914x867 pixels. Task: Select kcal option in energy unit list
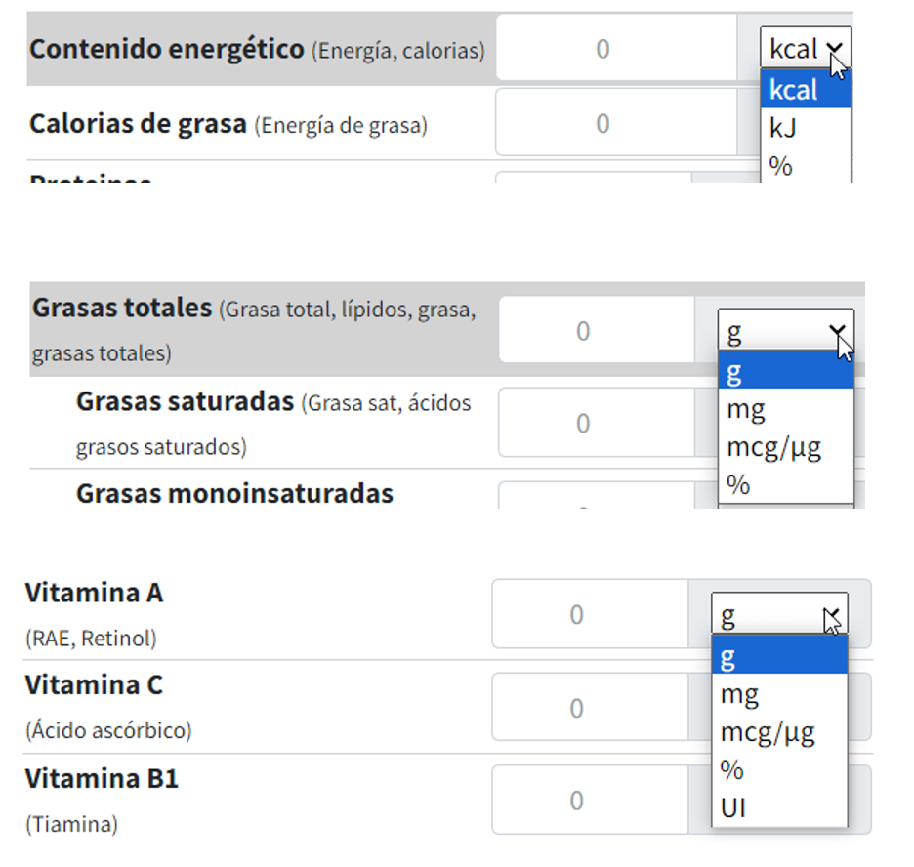tap(805, 89)
